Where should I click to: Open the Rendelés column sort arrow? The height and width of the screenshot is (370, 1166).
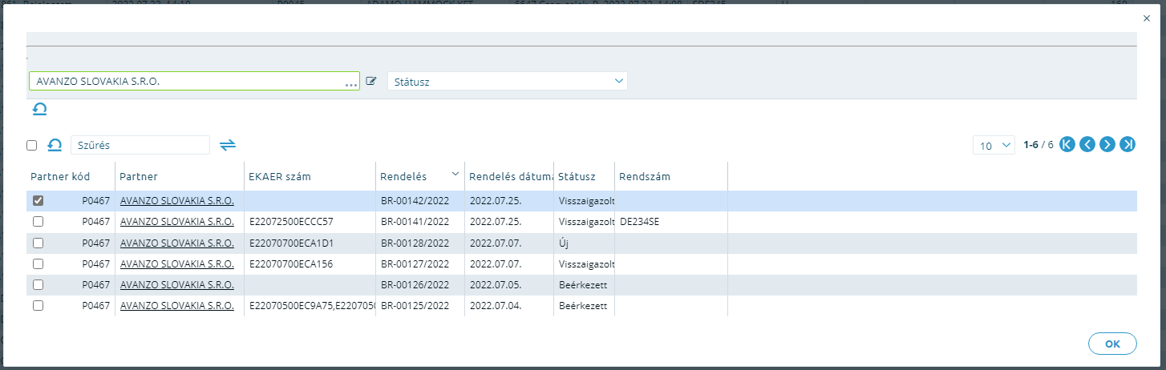455,173
